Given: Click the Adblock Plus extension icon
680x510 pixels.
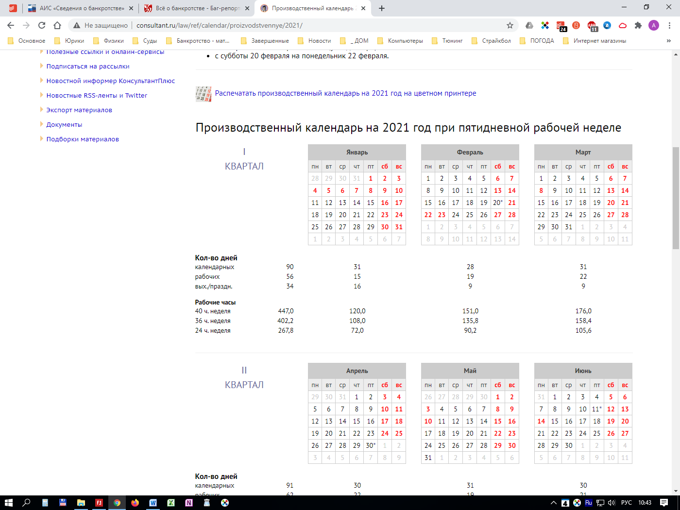Looking at the screenshot, I should tap(592, 25).
